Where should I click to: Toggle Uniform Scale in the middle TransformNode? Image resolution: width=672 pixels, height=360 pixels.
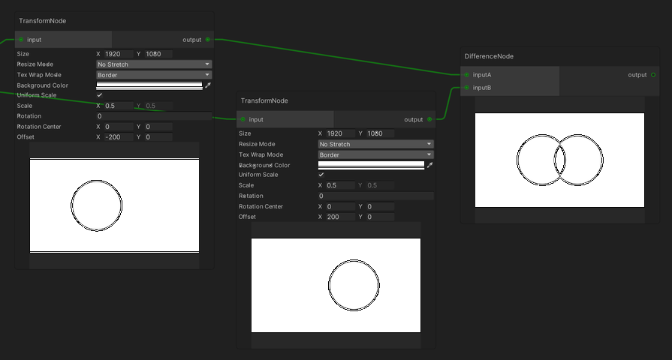click(321, 175)
